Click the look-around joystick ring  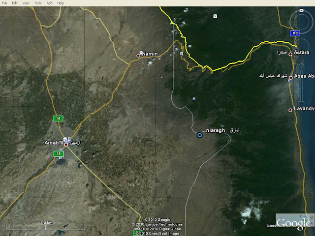click(301, 21)
